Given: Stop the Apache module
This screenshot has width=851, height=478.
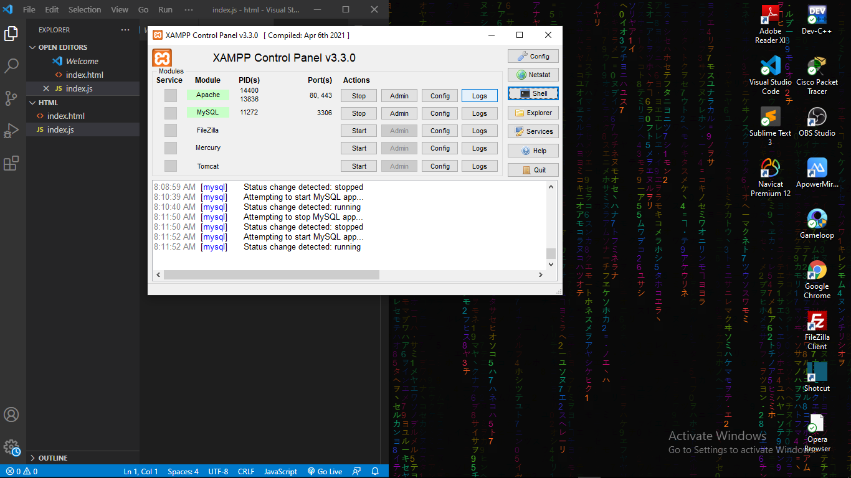Looking at the screenshot, I should tap(359, 96).
